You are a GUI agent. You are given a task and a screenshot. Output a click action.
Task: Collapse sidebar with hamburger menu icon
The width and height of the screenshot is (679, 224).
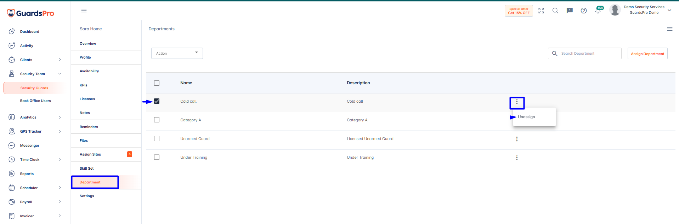pyautogui.click(x=84, y=11)
